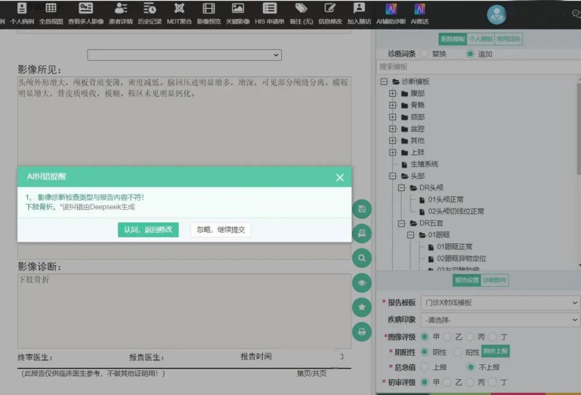Click 认同，返回修改 button

pos(148,230)
